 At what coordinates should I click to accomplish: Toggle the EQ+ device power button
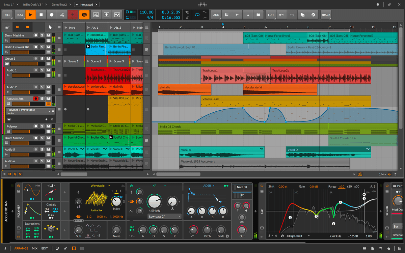[262, 186]
